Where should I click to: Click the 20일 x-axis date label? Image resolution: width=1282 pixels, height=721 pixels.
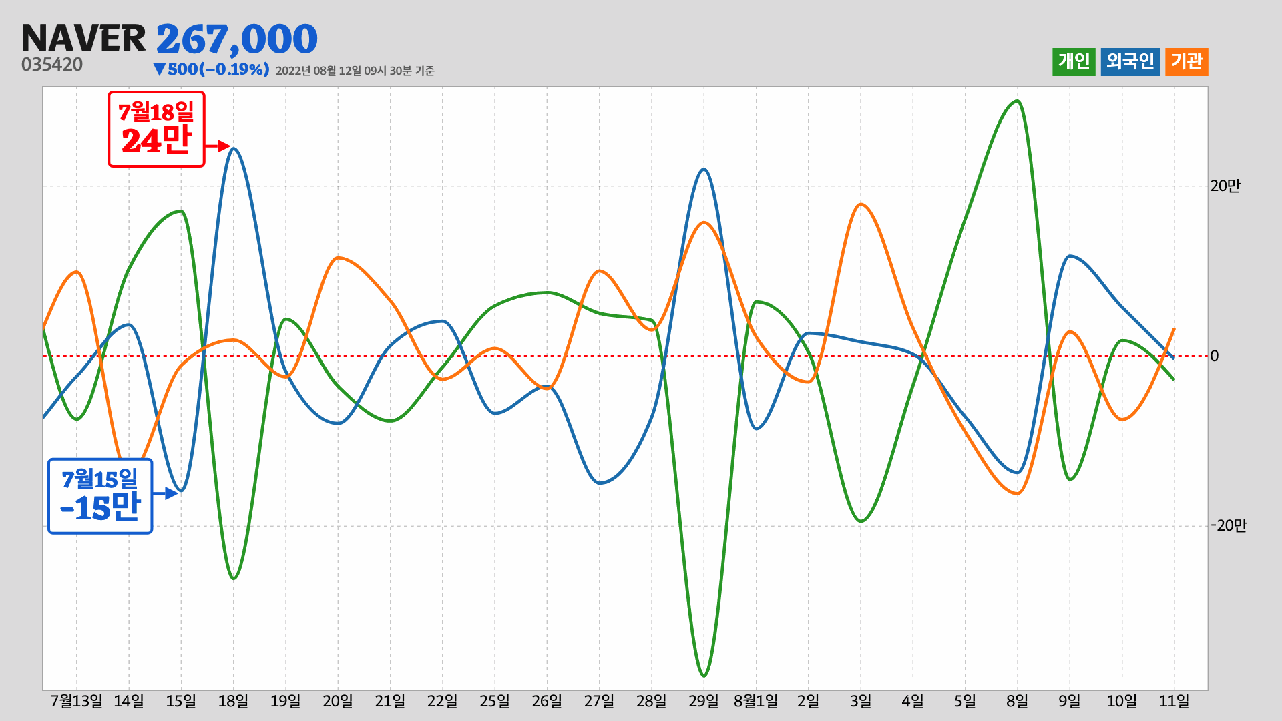pos(338,702)
